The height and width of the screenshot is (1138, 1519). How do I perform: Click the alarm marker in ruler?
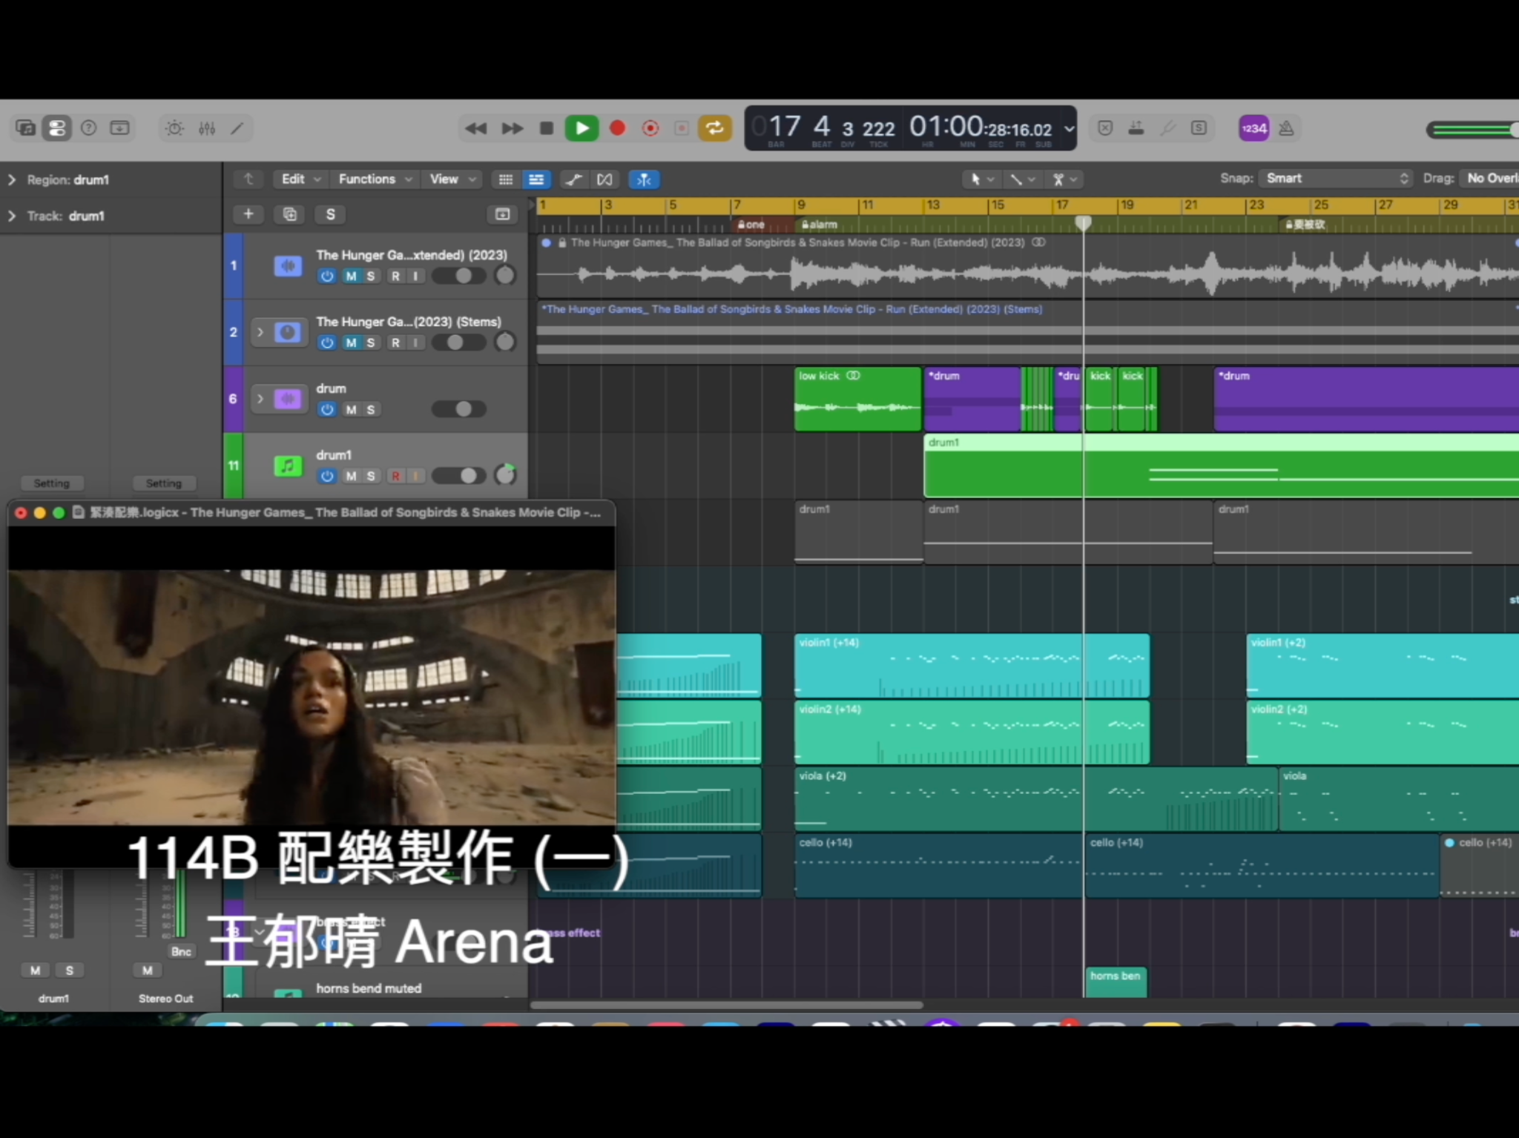click(x=820, y=225)
